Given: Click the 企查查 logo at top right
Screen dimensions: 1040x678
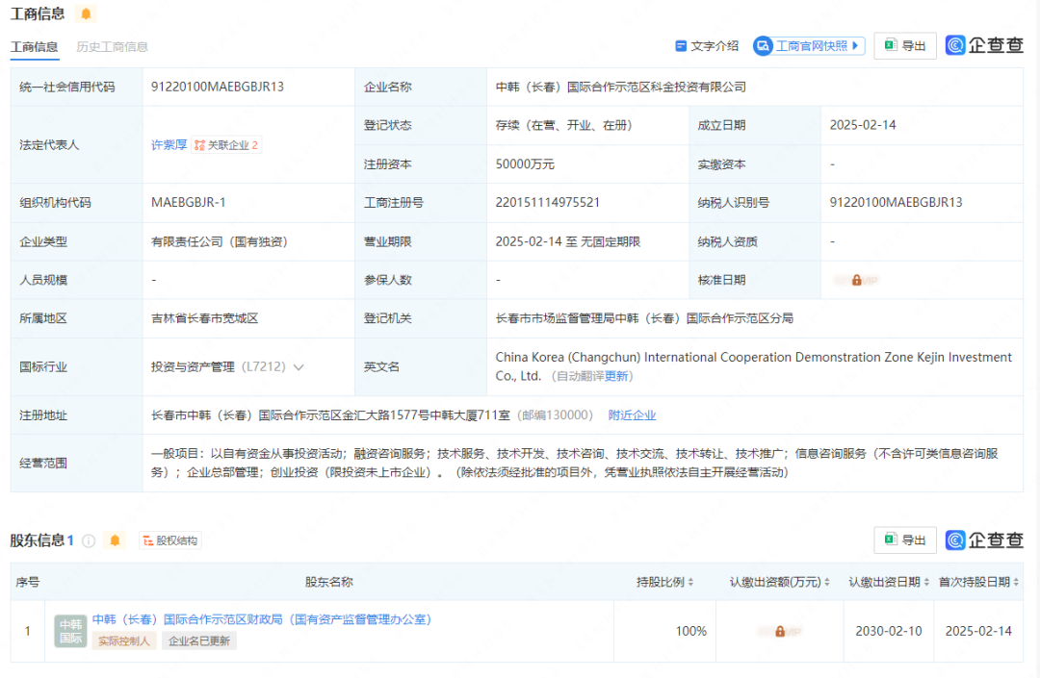Looking at the screenshot, I should [984, 45].
